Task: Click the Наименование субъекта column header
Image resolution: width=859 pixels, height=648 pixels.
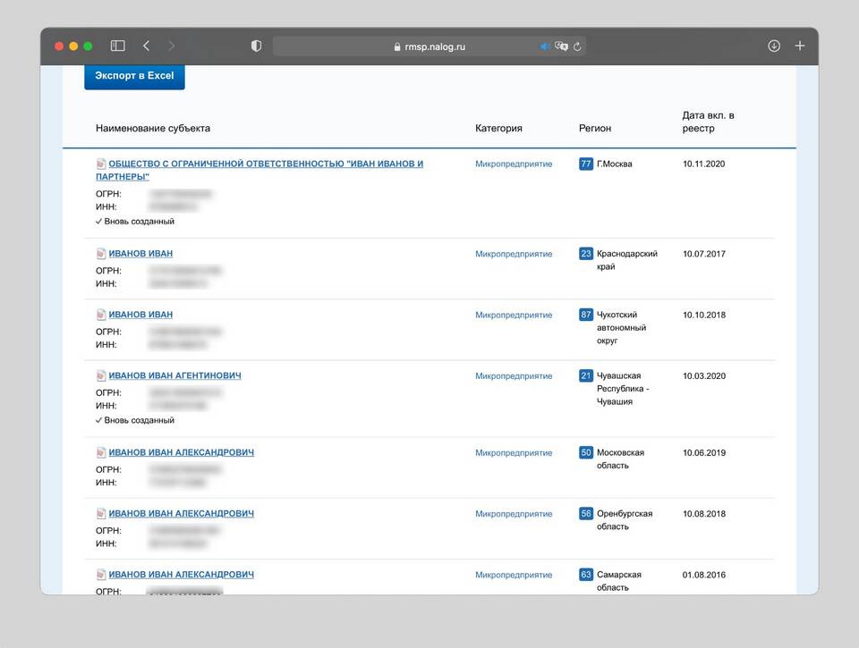Action: (153, 128)
